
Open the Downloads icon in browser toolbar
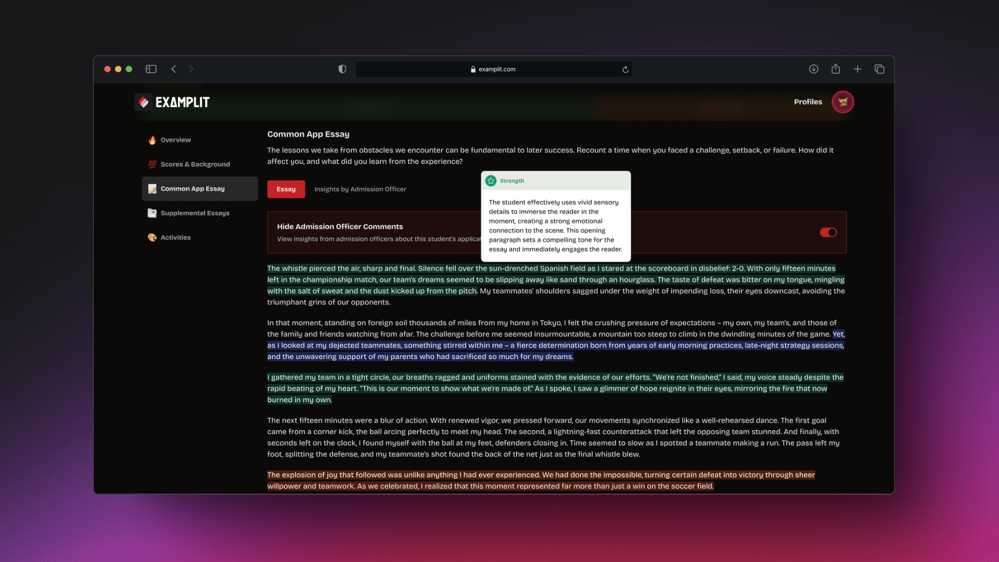(813, 69)
